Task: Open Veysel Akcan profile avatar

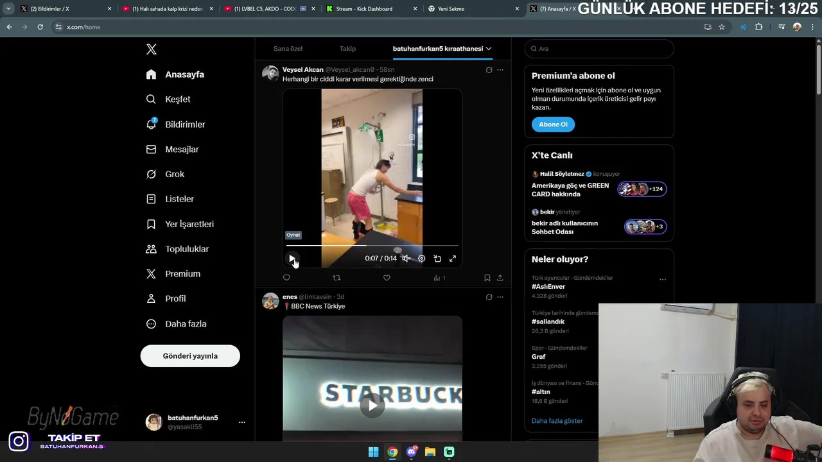Action: pyautogui.click(x=270, y=74)
